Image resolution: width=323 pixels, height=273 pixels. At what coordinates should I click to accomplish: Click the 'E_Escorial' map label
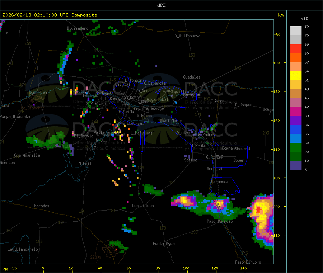coord(133,123)
